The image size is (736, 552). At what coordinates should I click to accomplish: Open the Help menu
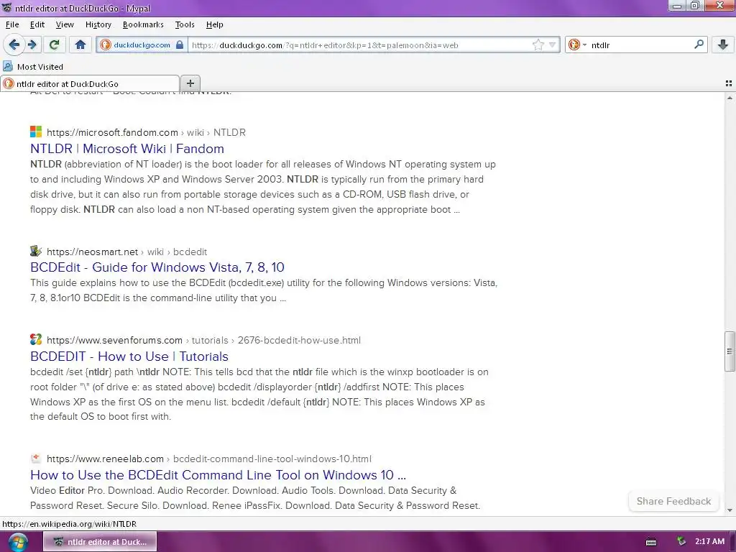pos(214,24)
